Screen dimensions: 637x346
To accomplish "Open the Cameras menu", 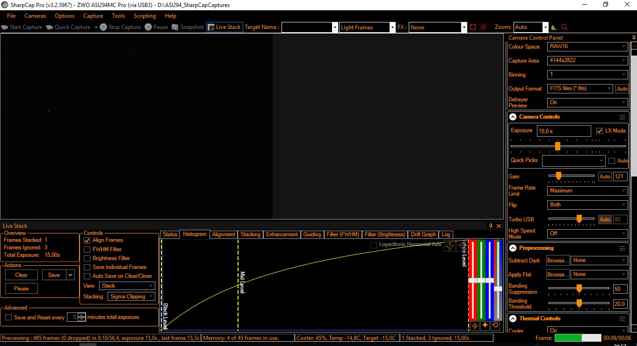I will (36, 16).
